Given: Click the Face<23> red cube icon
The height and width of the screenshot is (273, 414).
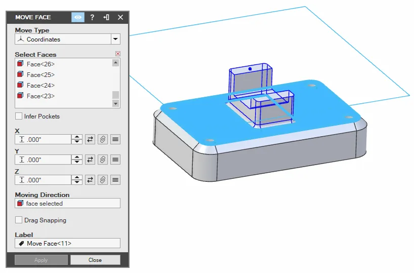Looking at the screenshot, I should pos(20,95).
